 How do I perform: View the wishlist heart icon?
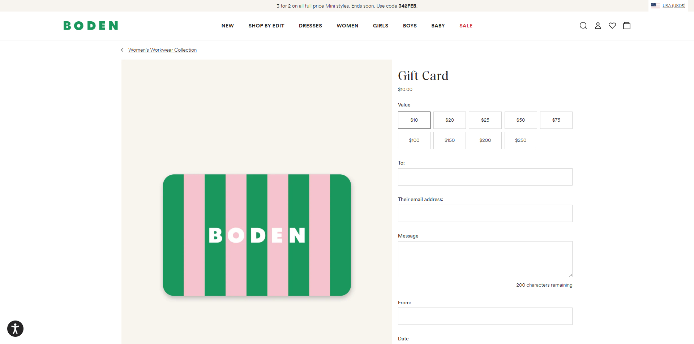coord(612,26)
